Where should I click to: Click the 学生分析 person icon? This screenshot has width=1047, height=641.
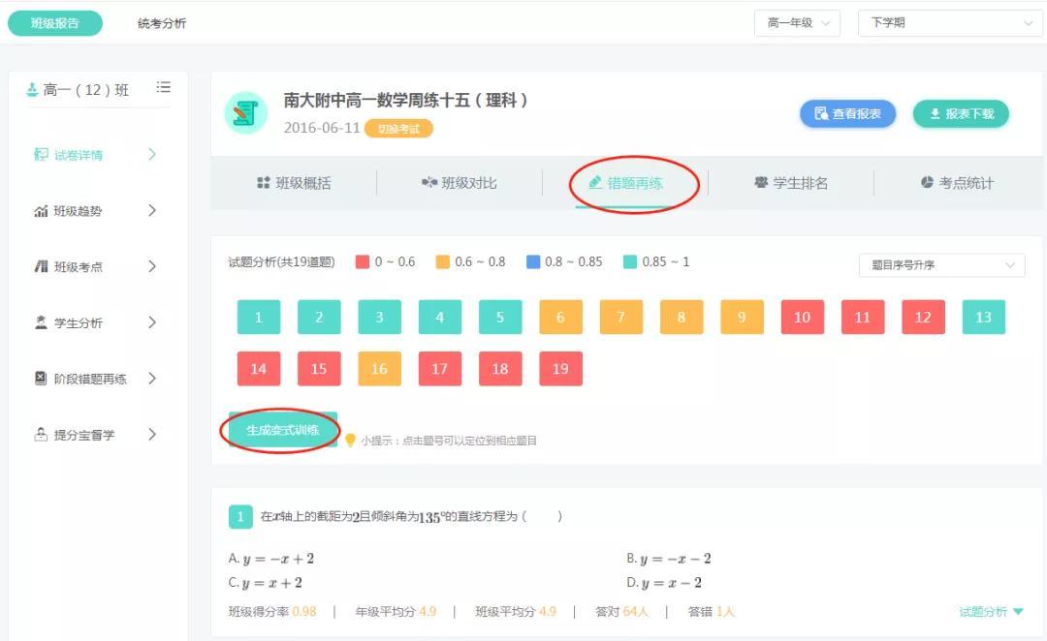[x=41, y=323]
